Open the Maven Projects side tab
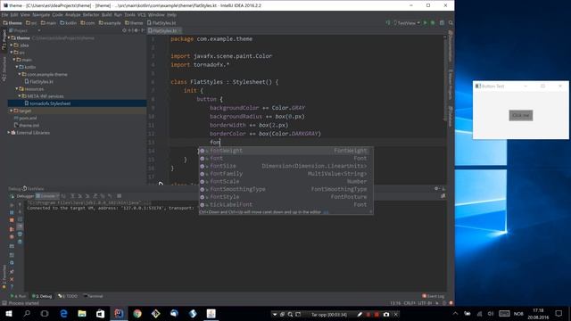571x321 pixels. click(x=451, y=85)
